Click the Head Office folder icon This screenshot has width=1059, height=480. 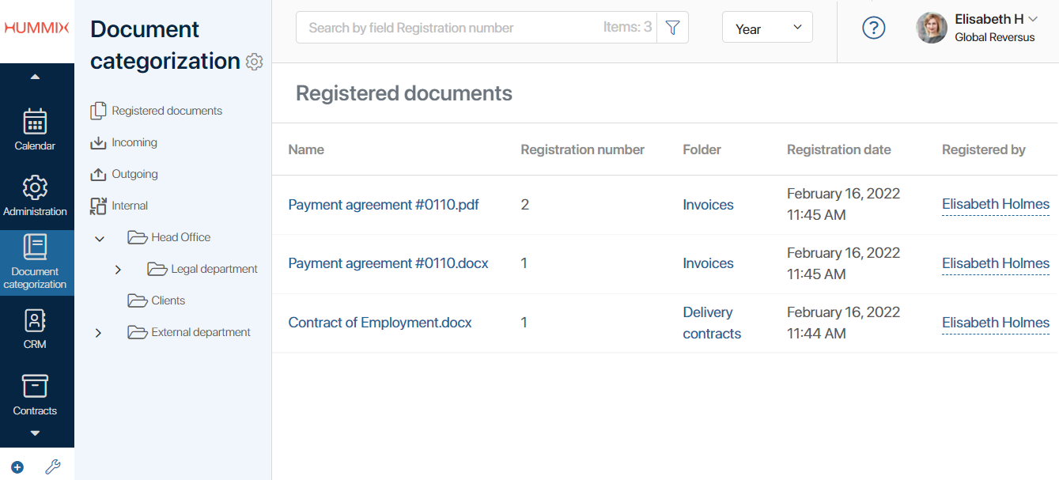(x=138, y=237)
